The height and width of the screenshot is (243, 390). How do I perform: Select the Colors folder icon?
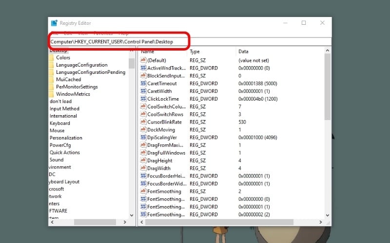[x=51, y=58]
